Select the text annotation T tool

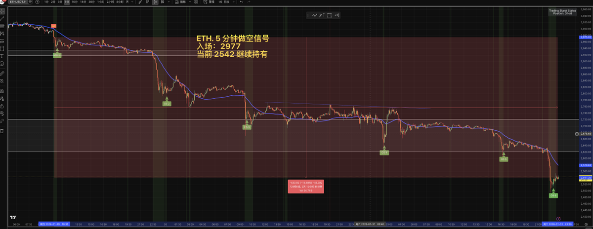(x=2, y=56)
